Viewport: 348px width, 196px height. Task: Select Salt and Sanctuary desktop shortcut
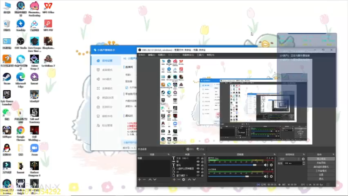pos(34,115)
